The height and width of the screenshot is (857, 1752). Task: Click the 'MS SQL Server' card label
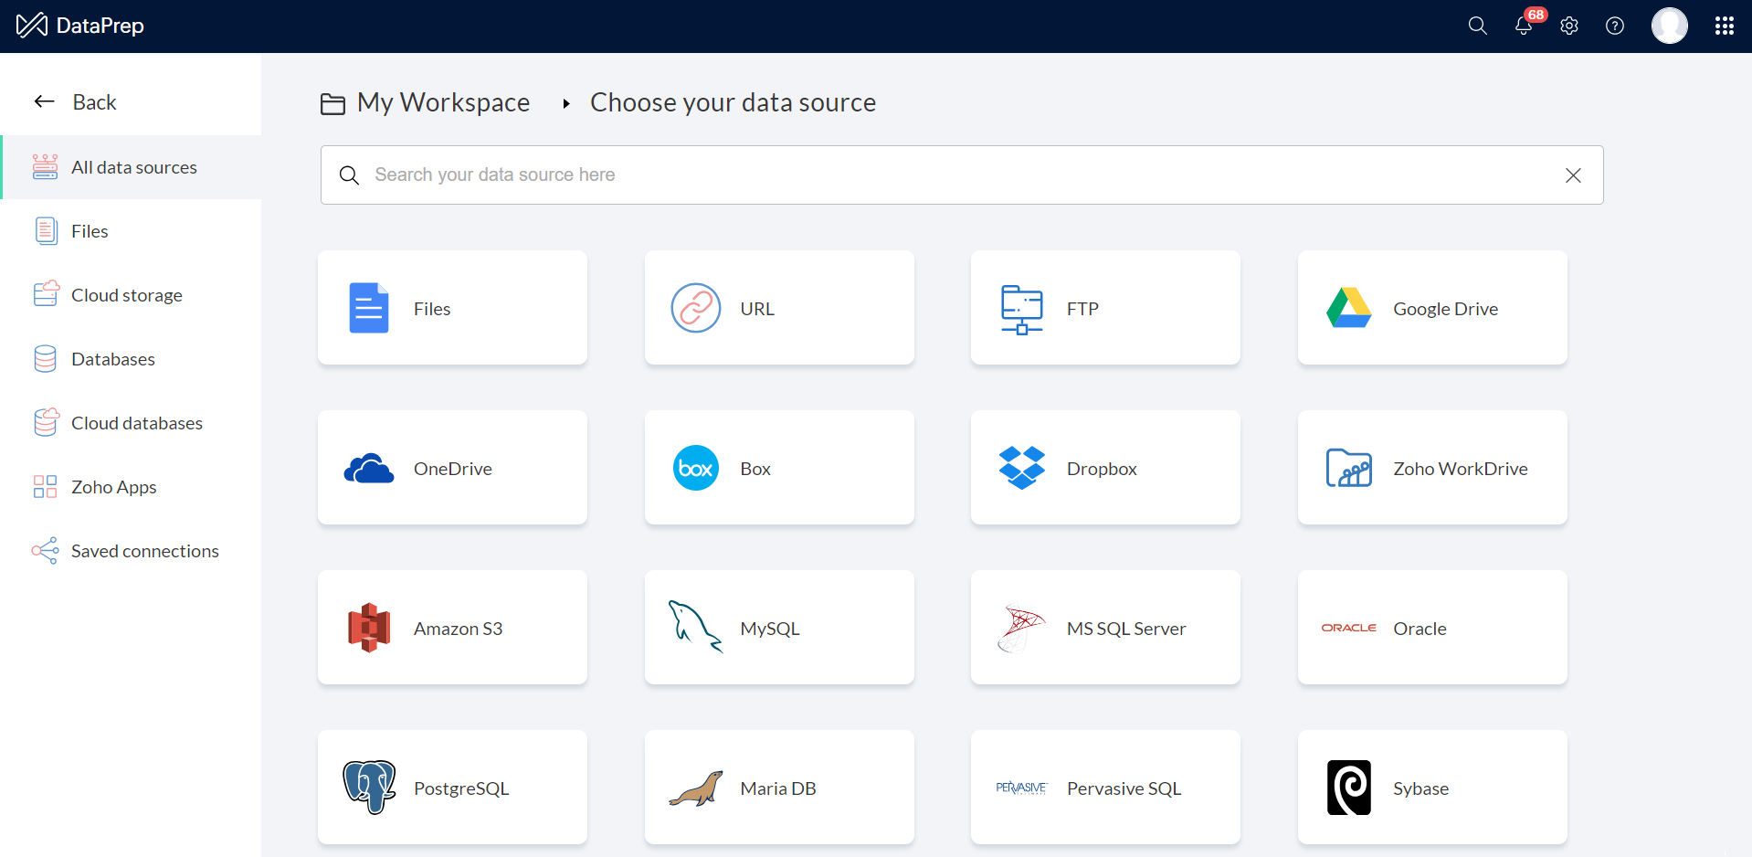1126,629
